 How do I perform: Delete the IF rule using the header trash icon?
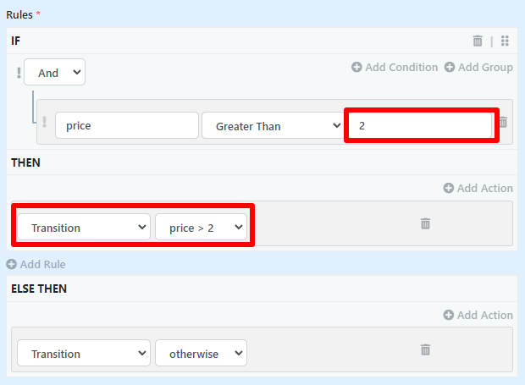pos(478,41)
